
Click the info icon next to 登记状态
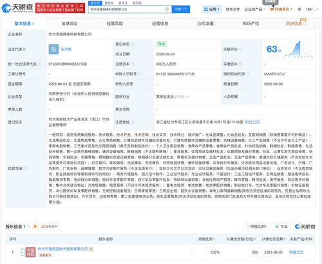(x=133, y=44)
